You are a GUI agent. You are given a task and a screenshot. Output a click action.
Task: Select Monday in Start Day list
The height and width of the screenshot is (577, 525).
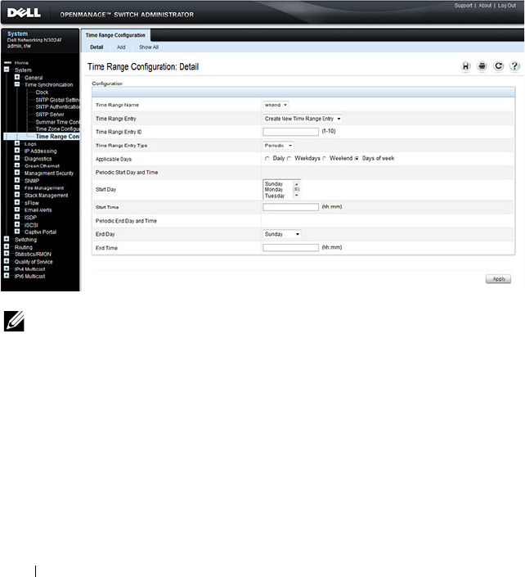[x=274, y=190]
